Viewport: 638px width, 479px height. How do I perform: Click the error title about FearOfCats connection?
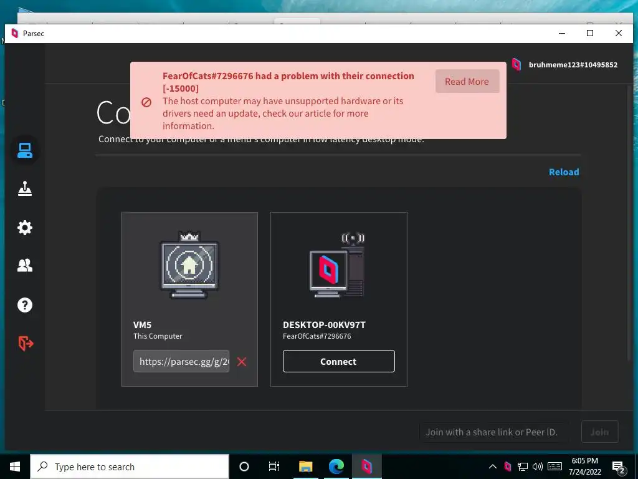coord(288,82)
